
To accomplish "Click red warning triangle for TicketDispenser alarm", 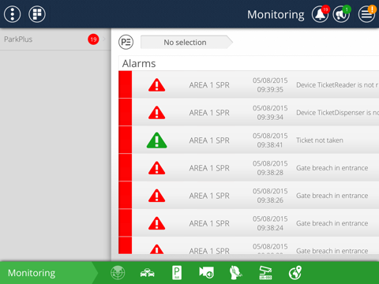I will [x=156, y=113].
